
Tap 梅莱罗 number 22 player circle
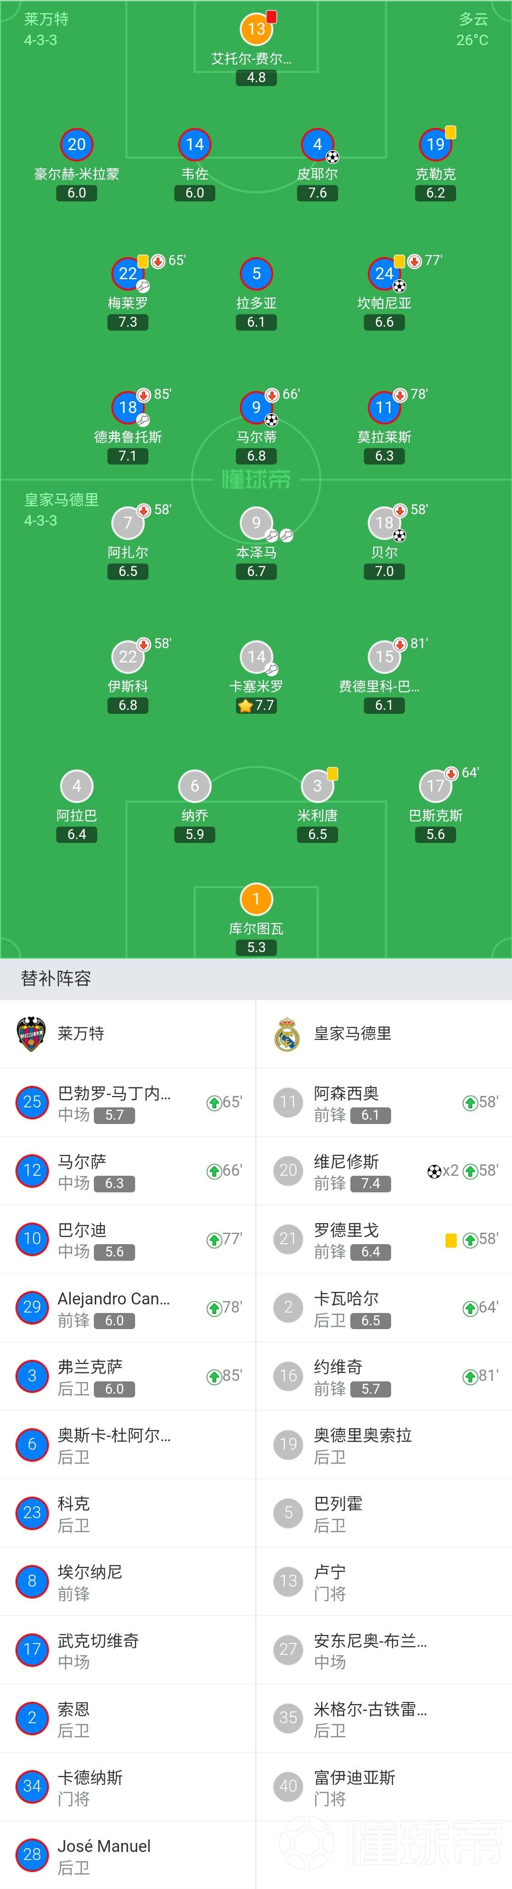128,274
